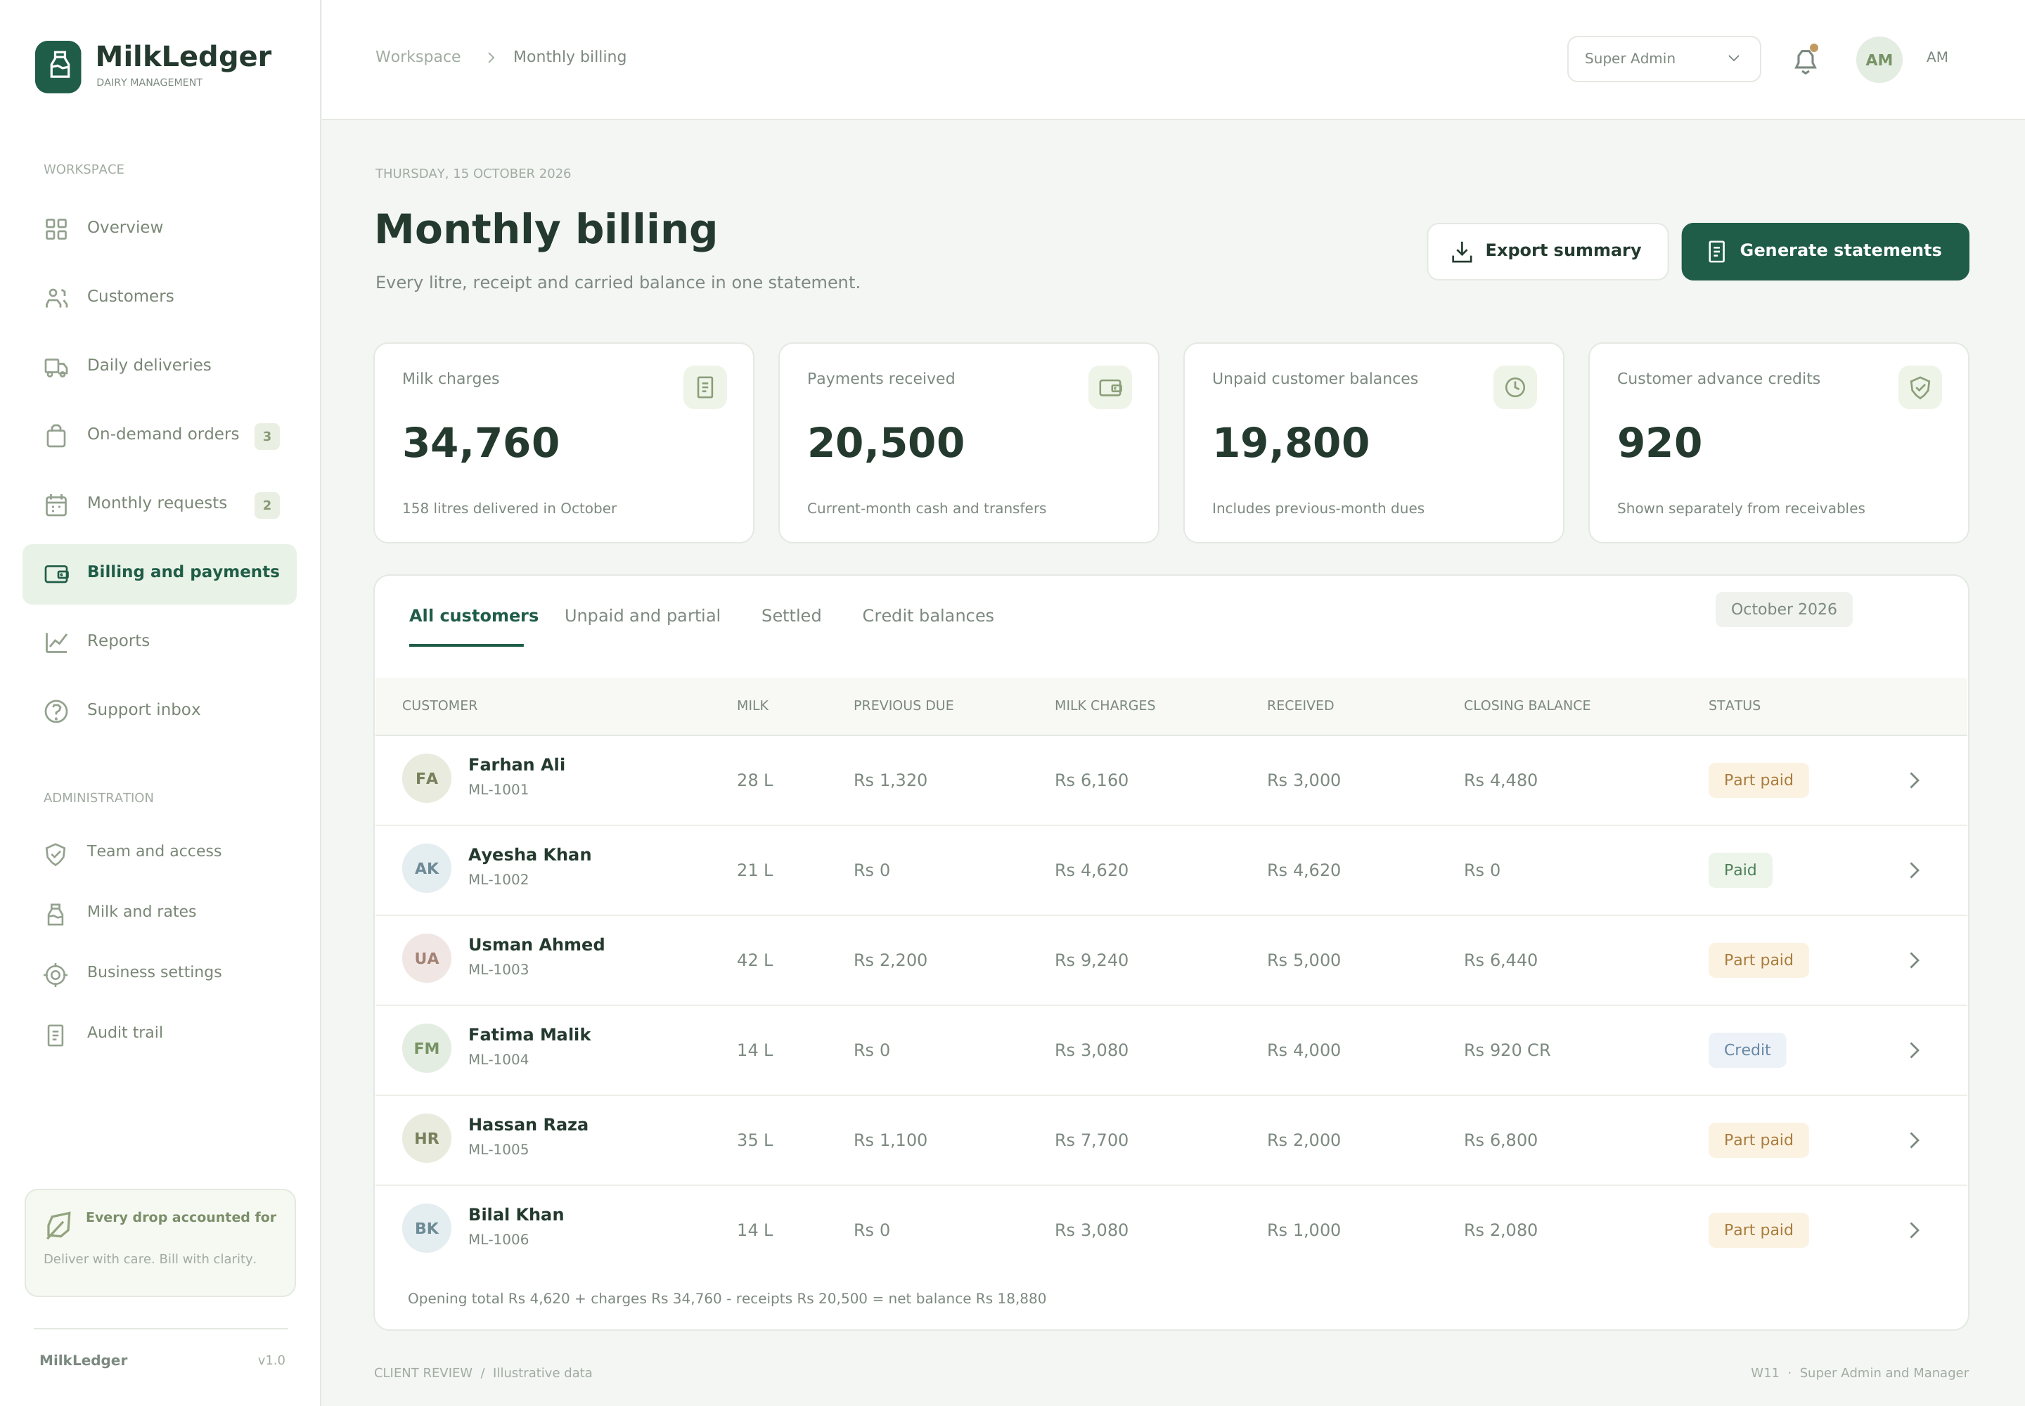Viewport: 2025px width, 1406px height.
Task: Click the Monthly requests calendar icon
Action: 56,504
